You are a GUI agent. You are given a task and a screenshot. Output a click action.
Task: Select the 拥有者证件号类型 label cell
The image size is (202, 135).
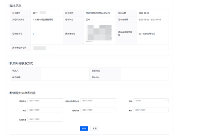coord(126,34)
